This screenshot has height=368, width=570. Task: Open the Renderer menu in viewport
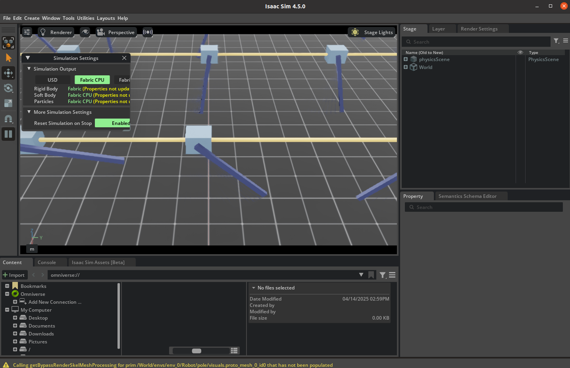point(56,32)
